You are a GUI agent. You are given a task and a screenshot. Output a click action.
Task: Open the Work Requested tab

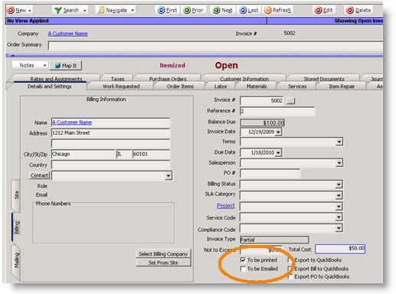[121, 87]
